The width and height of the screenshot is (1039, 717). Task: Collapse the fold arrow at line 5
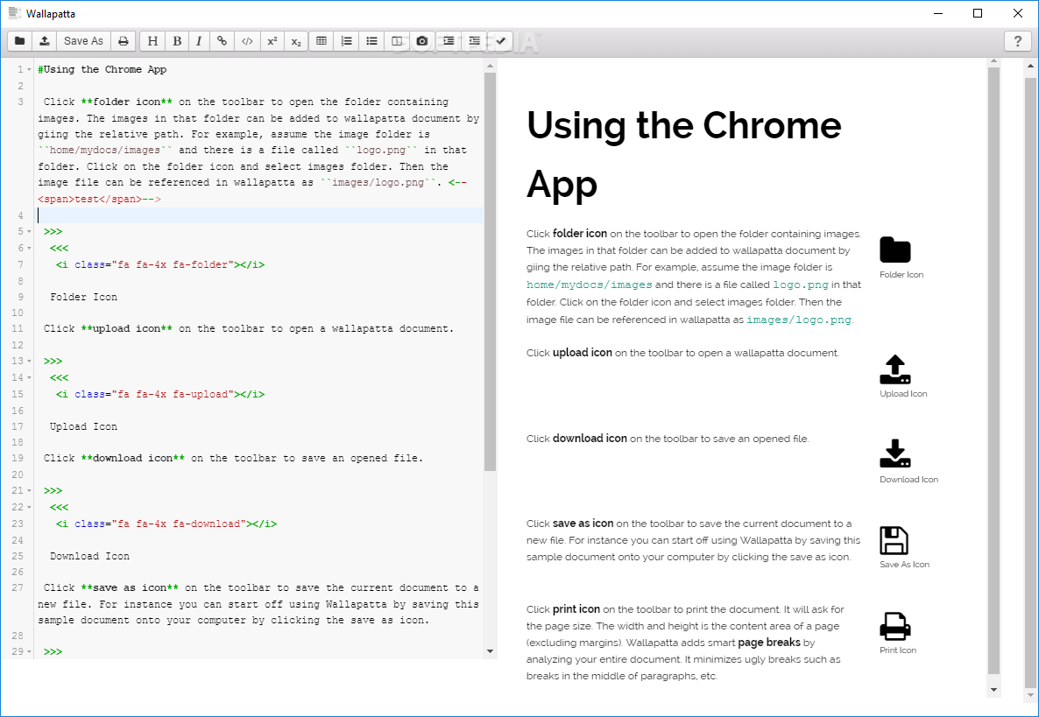click(x=30, y=232)
